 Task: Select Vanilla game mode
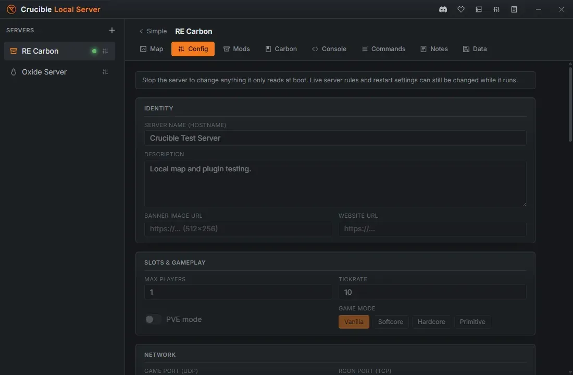pos(354,322)
